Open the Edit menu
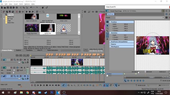 pos(6,4)
